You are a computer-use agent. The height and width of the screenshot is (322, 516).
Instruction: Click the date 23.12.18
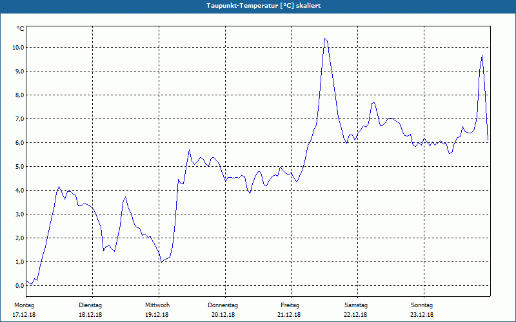[x=422, y=315]
